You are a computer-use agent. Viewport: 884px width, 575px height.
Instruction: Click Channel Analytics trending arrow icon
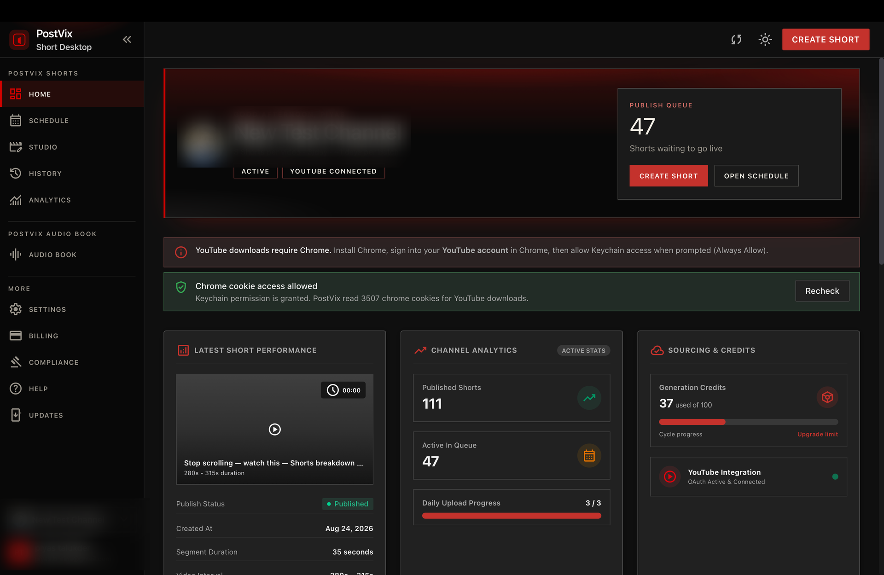[420, 350]
